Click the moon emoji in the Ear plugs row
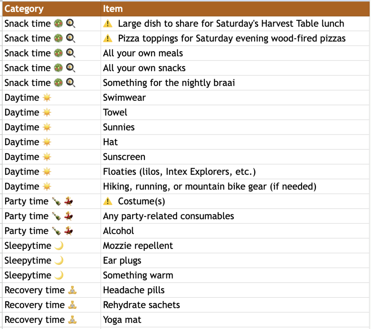Viewport: 371px width, 329px height. [59, 261]
